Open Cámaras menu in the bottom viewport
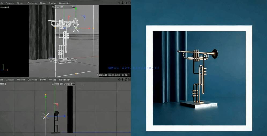267x136 pixels. (10, 80)
